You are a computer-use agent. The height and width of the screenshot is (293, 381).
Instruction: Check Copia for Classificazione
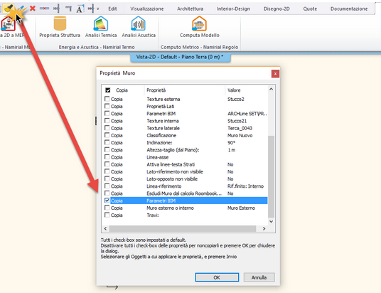tap(107, 135)
